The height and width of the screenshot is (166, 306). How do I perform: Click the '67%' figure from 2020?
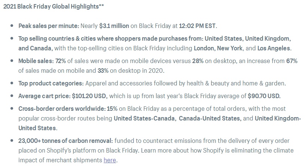pos(292,61)
